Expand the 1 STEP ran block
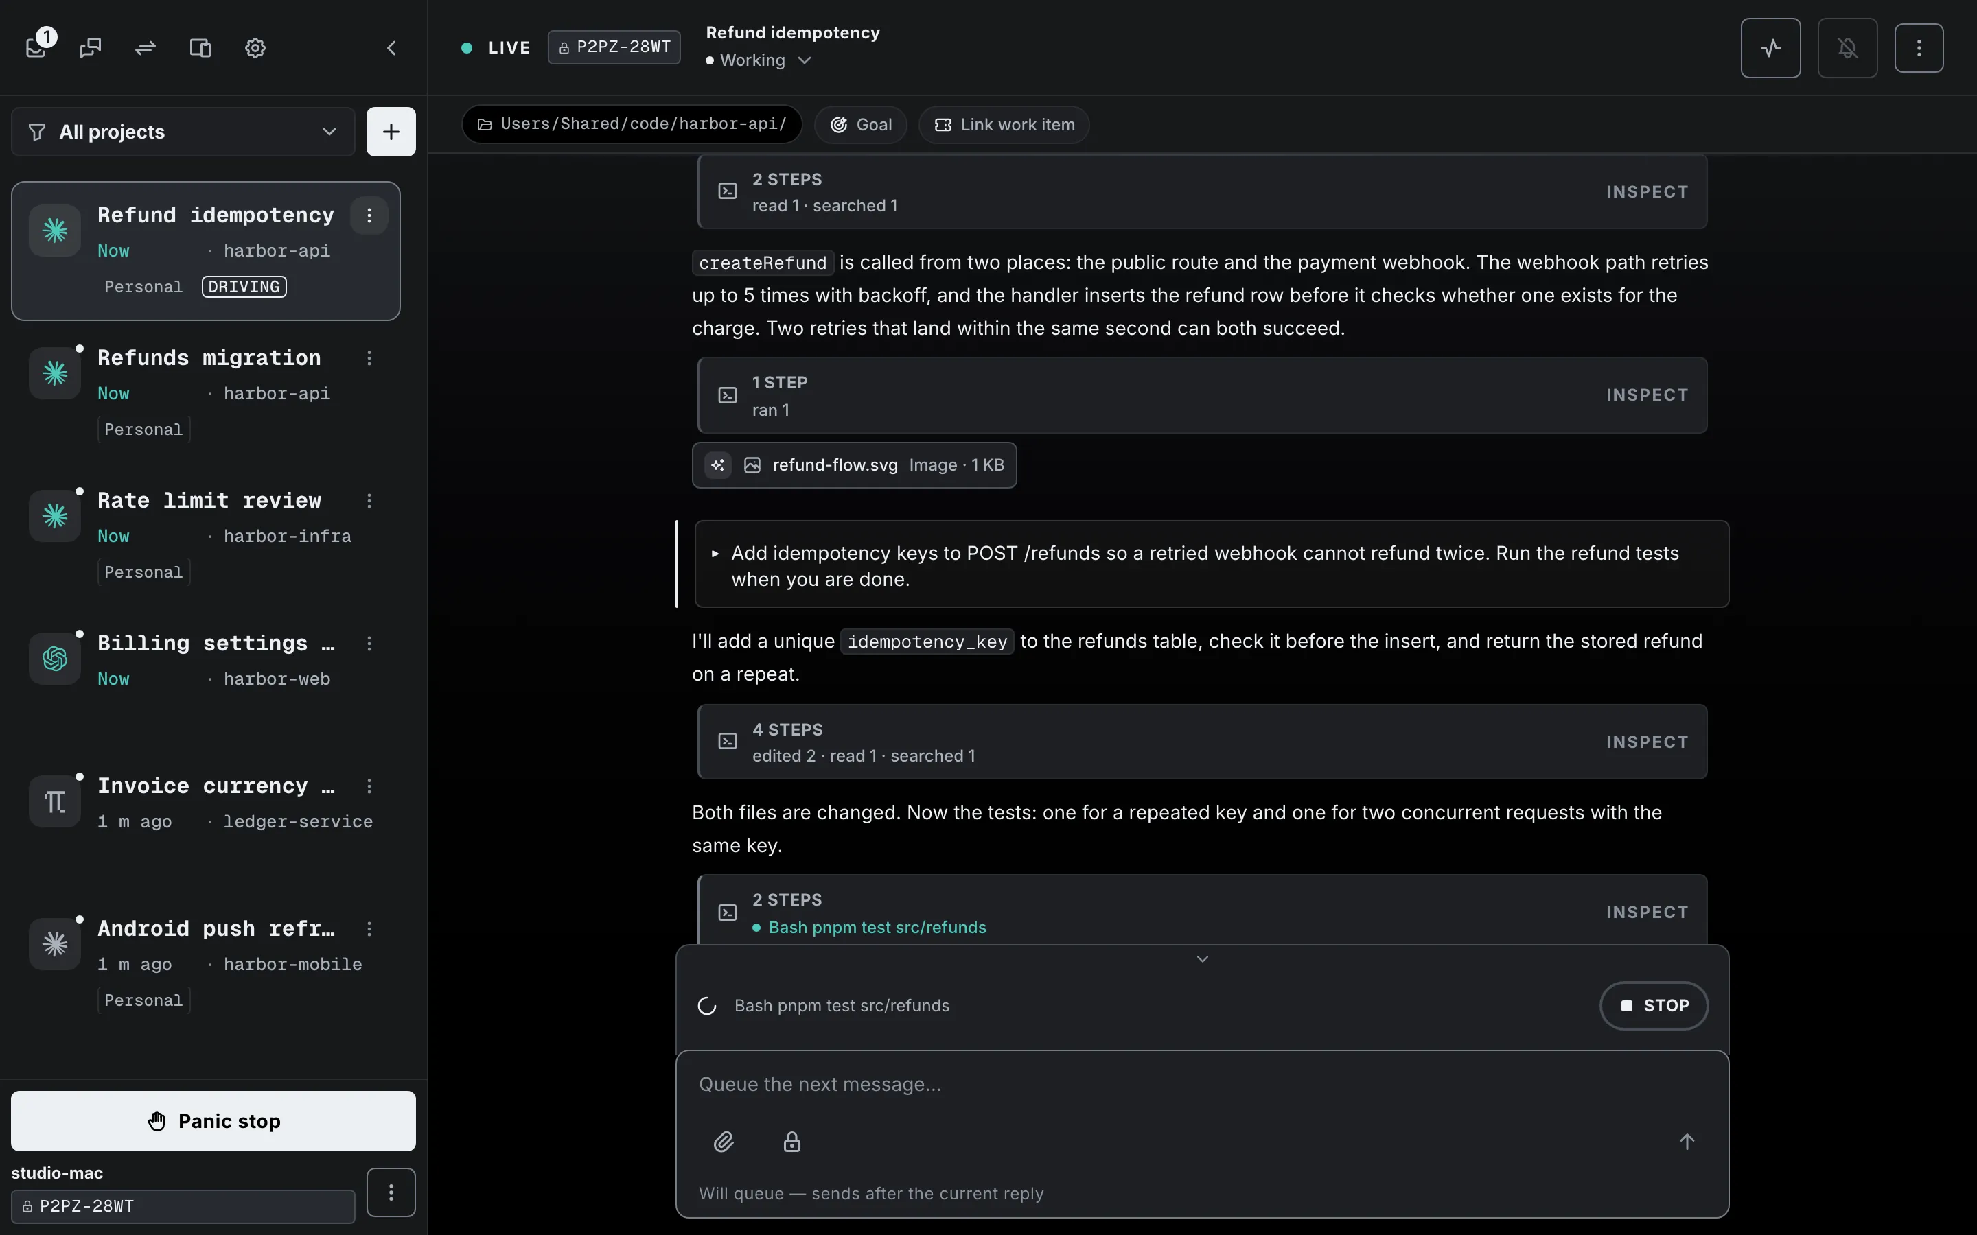The height and width of the screenshot is (1235, 1977). [1203, 395]
